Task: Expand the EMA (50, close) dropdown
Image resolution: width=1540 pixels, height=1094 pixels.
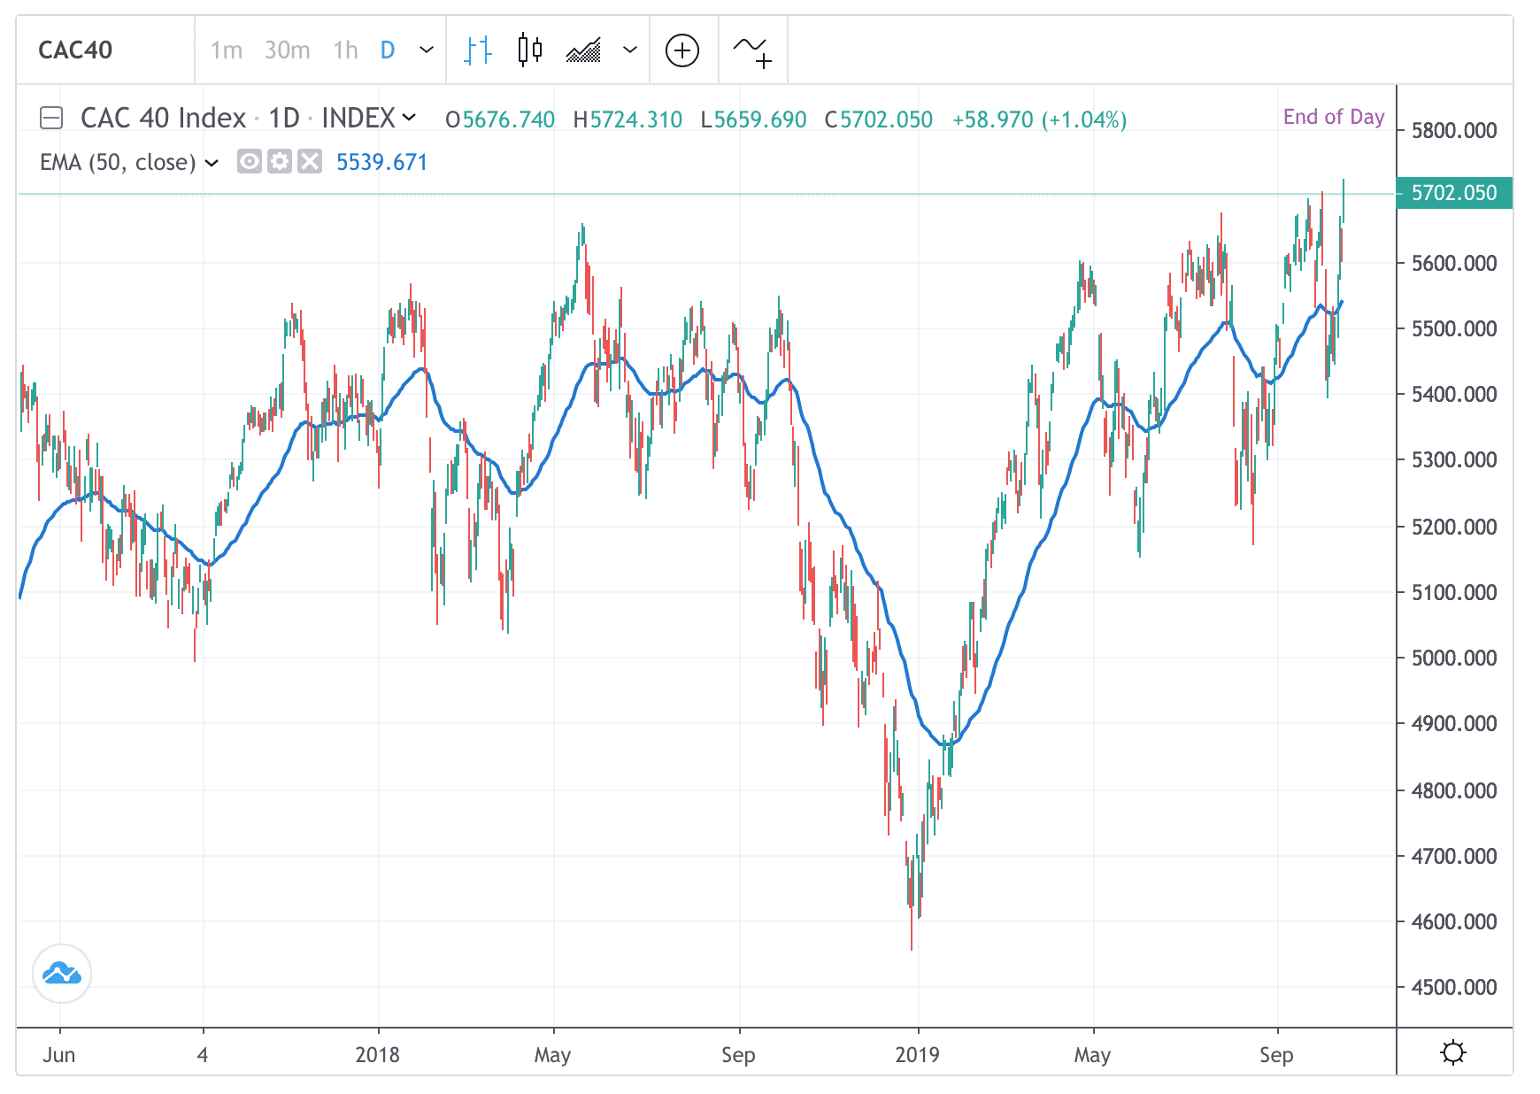Action: (x=212, y=163)
